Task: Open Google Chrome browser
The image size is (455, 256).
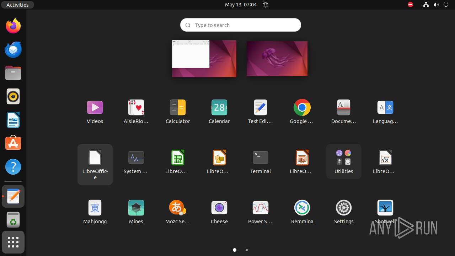Action: 302,111
